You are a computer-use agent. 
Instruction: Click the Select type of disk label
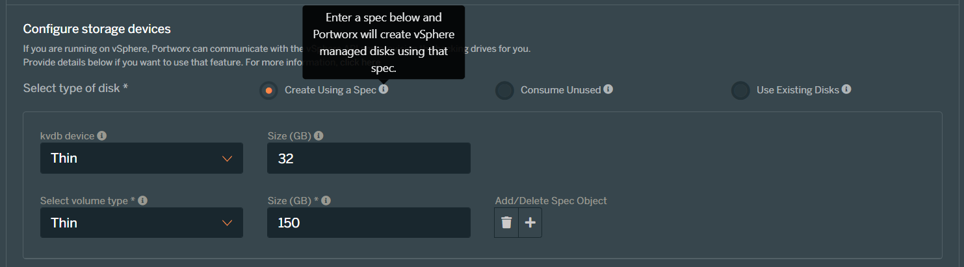75,88
